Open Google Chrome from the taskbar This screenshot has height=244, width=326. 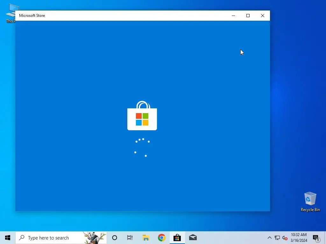(161, 238)
